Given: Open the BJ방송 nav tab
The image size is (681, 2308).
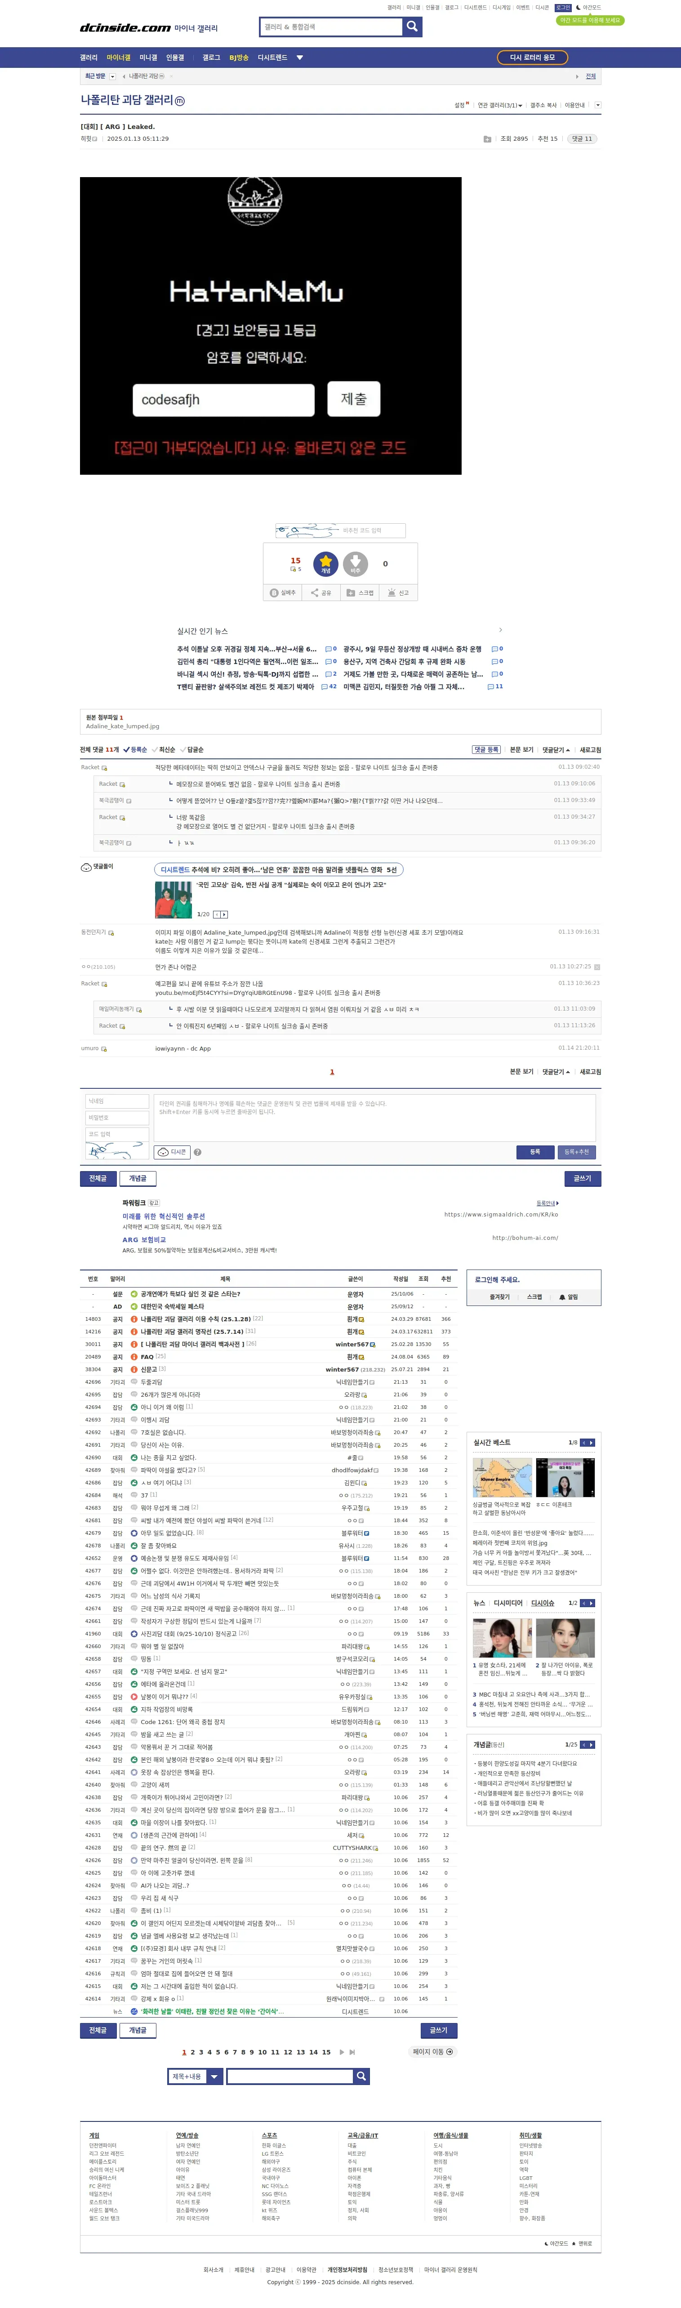Looking at the screenshot, I should point(238,58).
